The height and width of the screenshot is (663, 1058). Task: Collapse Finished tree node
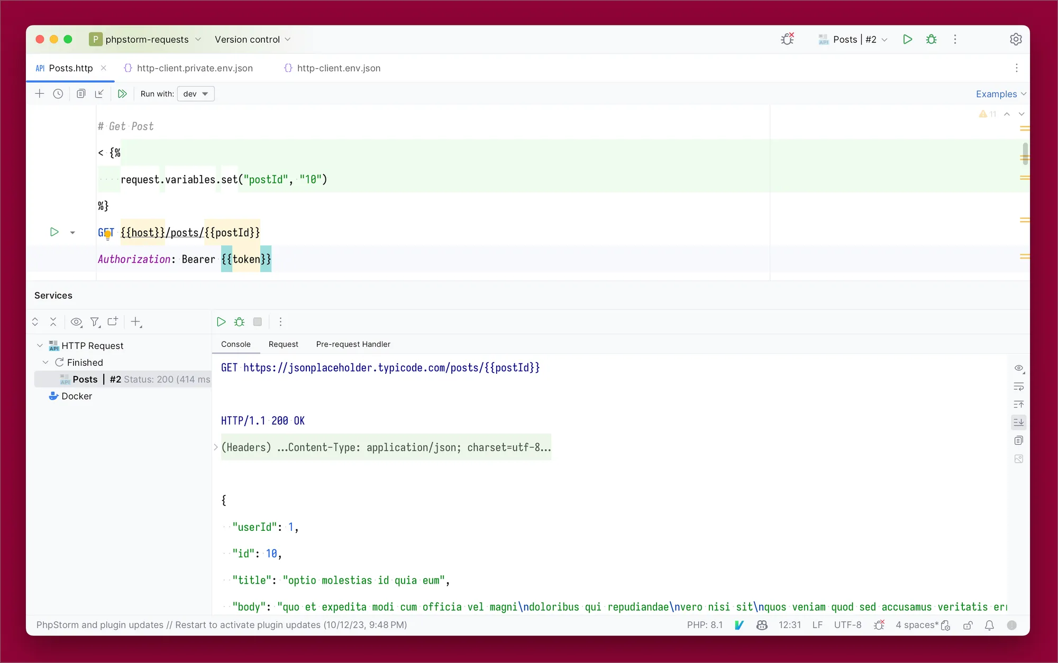pyautogui.click(x=45, y=362)
